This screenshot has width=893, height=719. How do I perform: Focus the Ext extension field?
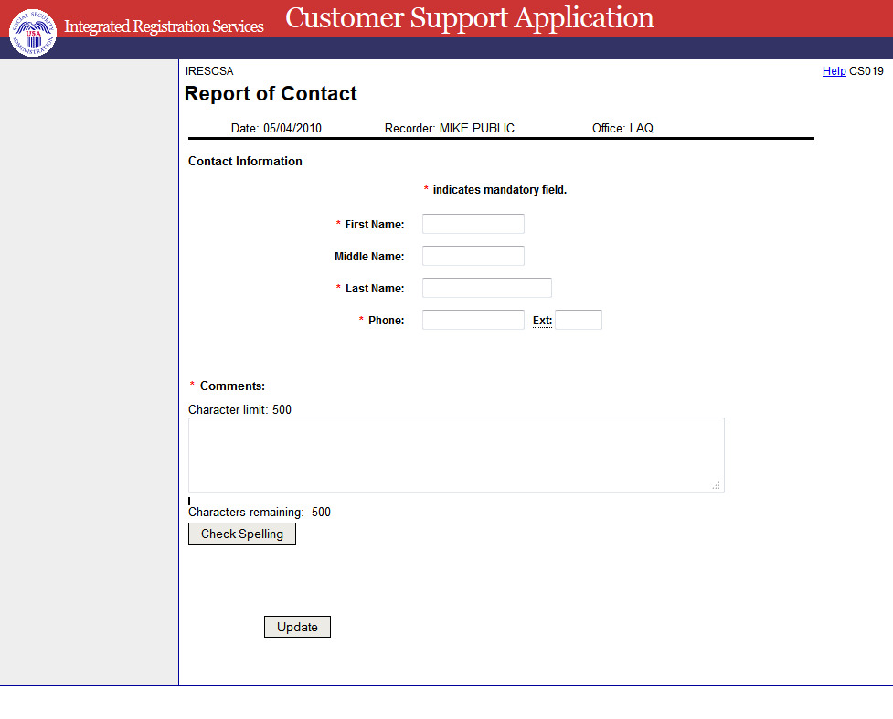click(579, 320)
